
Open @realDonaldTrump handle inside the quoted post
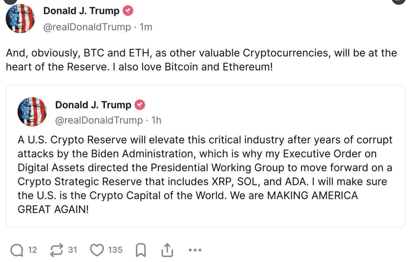[x=99, y=121]
